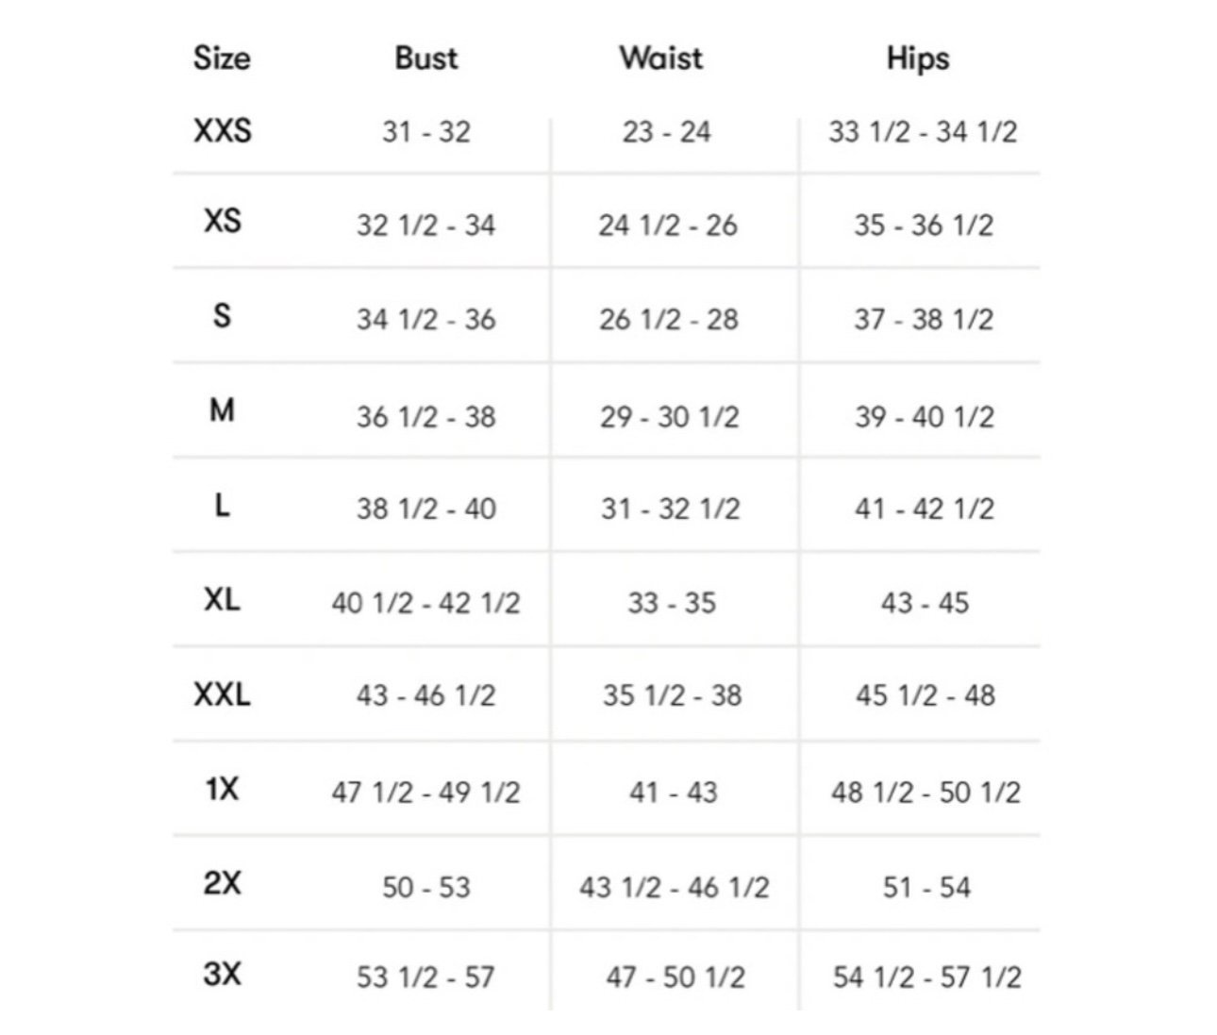Click the hips value 45 1/2 - 48
1217x1035 pixels.
click(925, 695)
